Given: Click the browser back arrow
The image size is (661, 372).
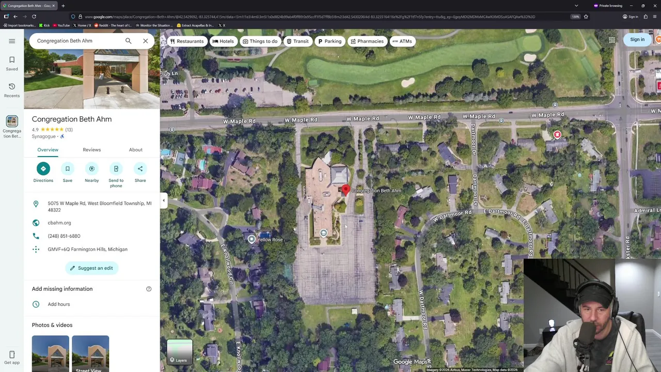Looking at the screenshot, I should click(15, 17).
